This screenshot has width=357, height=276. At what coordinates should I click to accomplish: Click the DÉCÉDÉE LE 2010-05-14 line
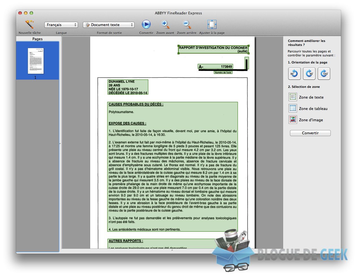128,93
